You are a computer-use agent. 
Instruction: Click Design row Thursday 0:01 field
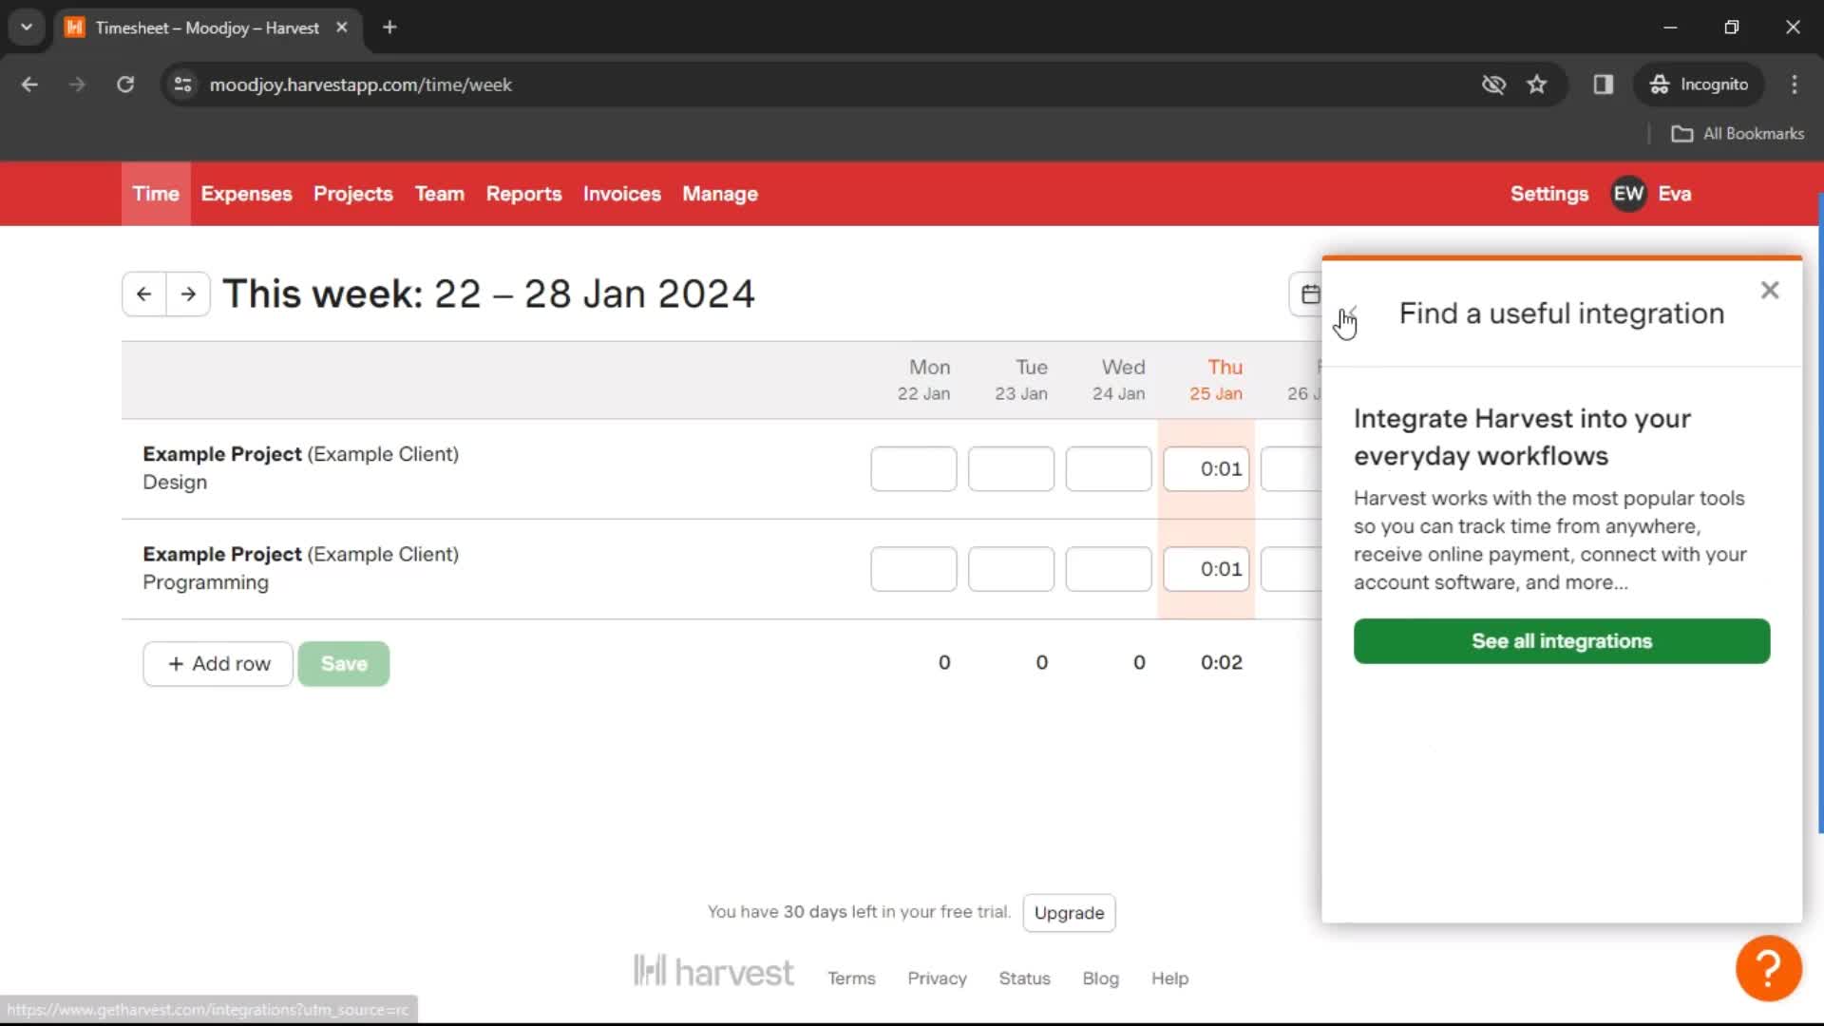(1206, 469)
